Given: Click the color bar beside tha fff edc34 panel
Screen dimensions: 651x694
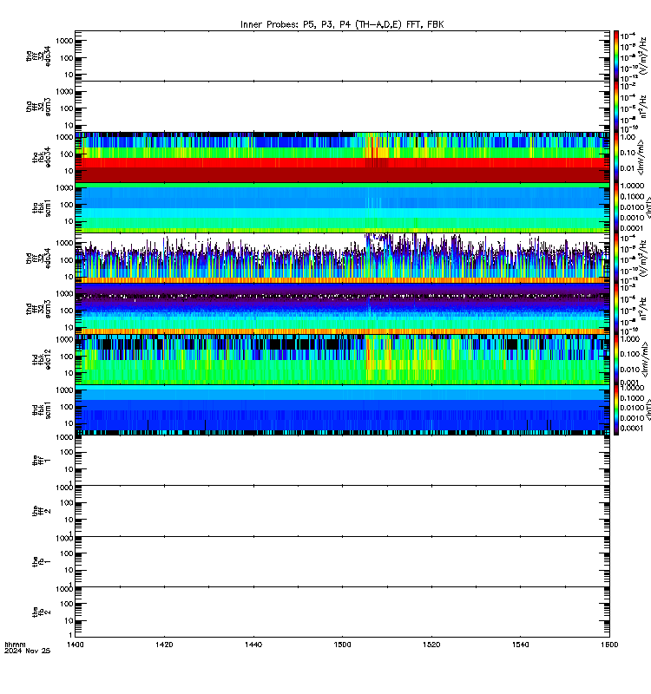Looking at the screenshot, I should [616, 56].
